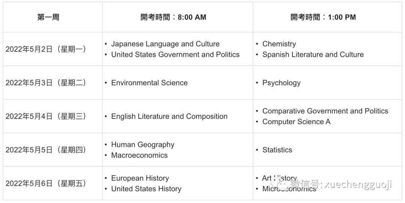This screenshot has height=203, width=405.
Task: Click the Statistics exam entry
Action: click(277, 150)
